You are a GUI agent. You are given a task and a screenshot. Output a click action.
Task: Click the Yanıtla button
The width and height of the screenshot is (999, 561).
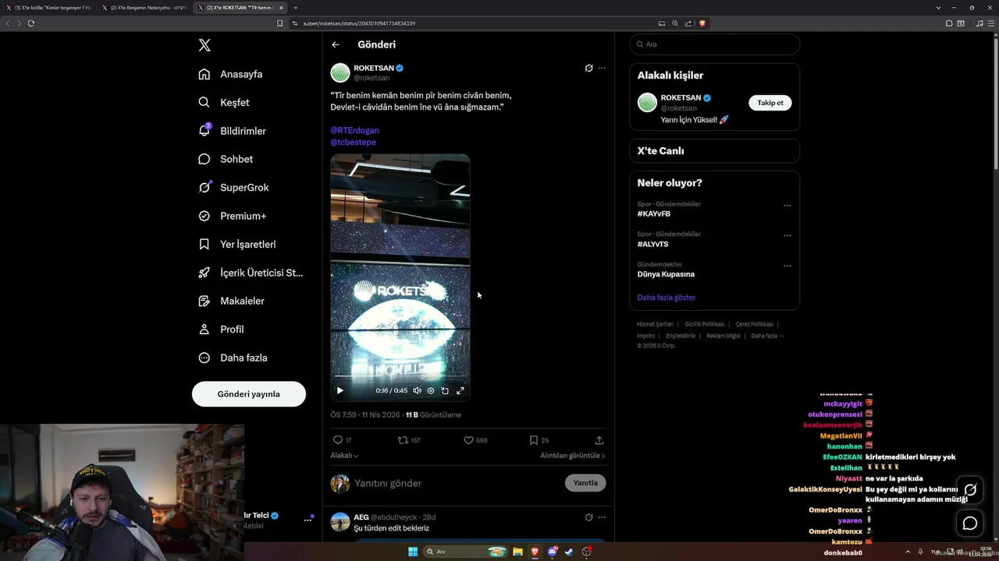pos(585,483)
